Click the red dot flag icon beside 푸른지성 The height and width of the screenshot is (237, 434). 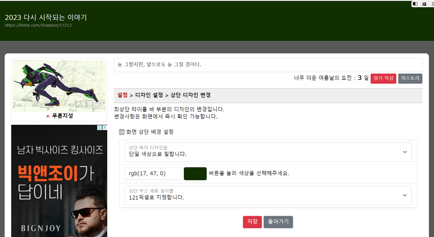47,116
